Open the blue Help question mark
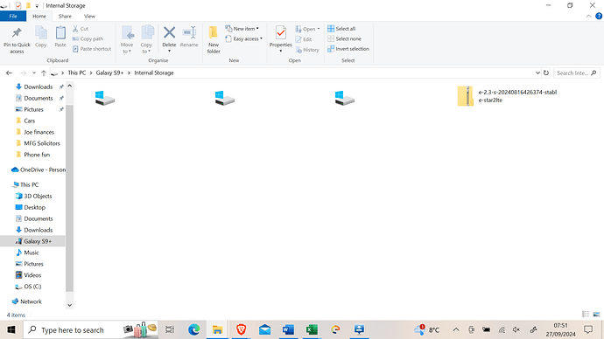Image resolution: width=604 pixels, height=339 pixels. tap(599, 16)
